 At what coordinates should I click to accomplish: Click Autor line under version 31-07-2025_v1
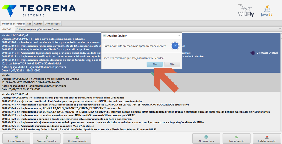(34, 67)
